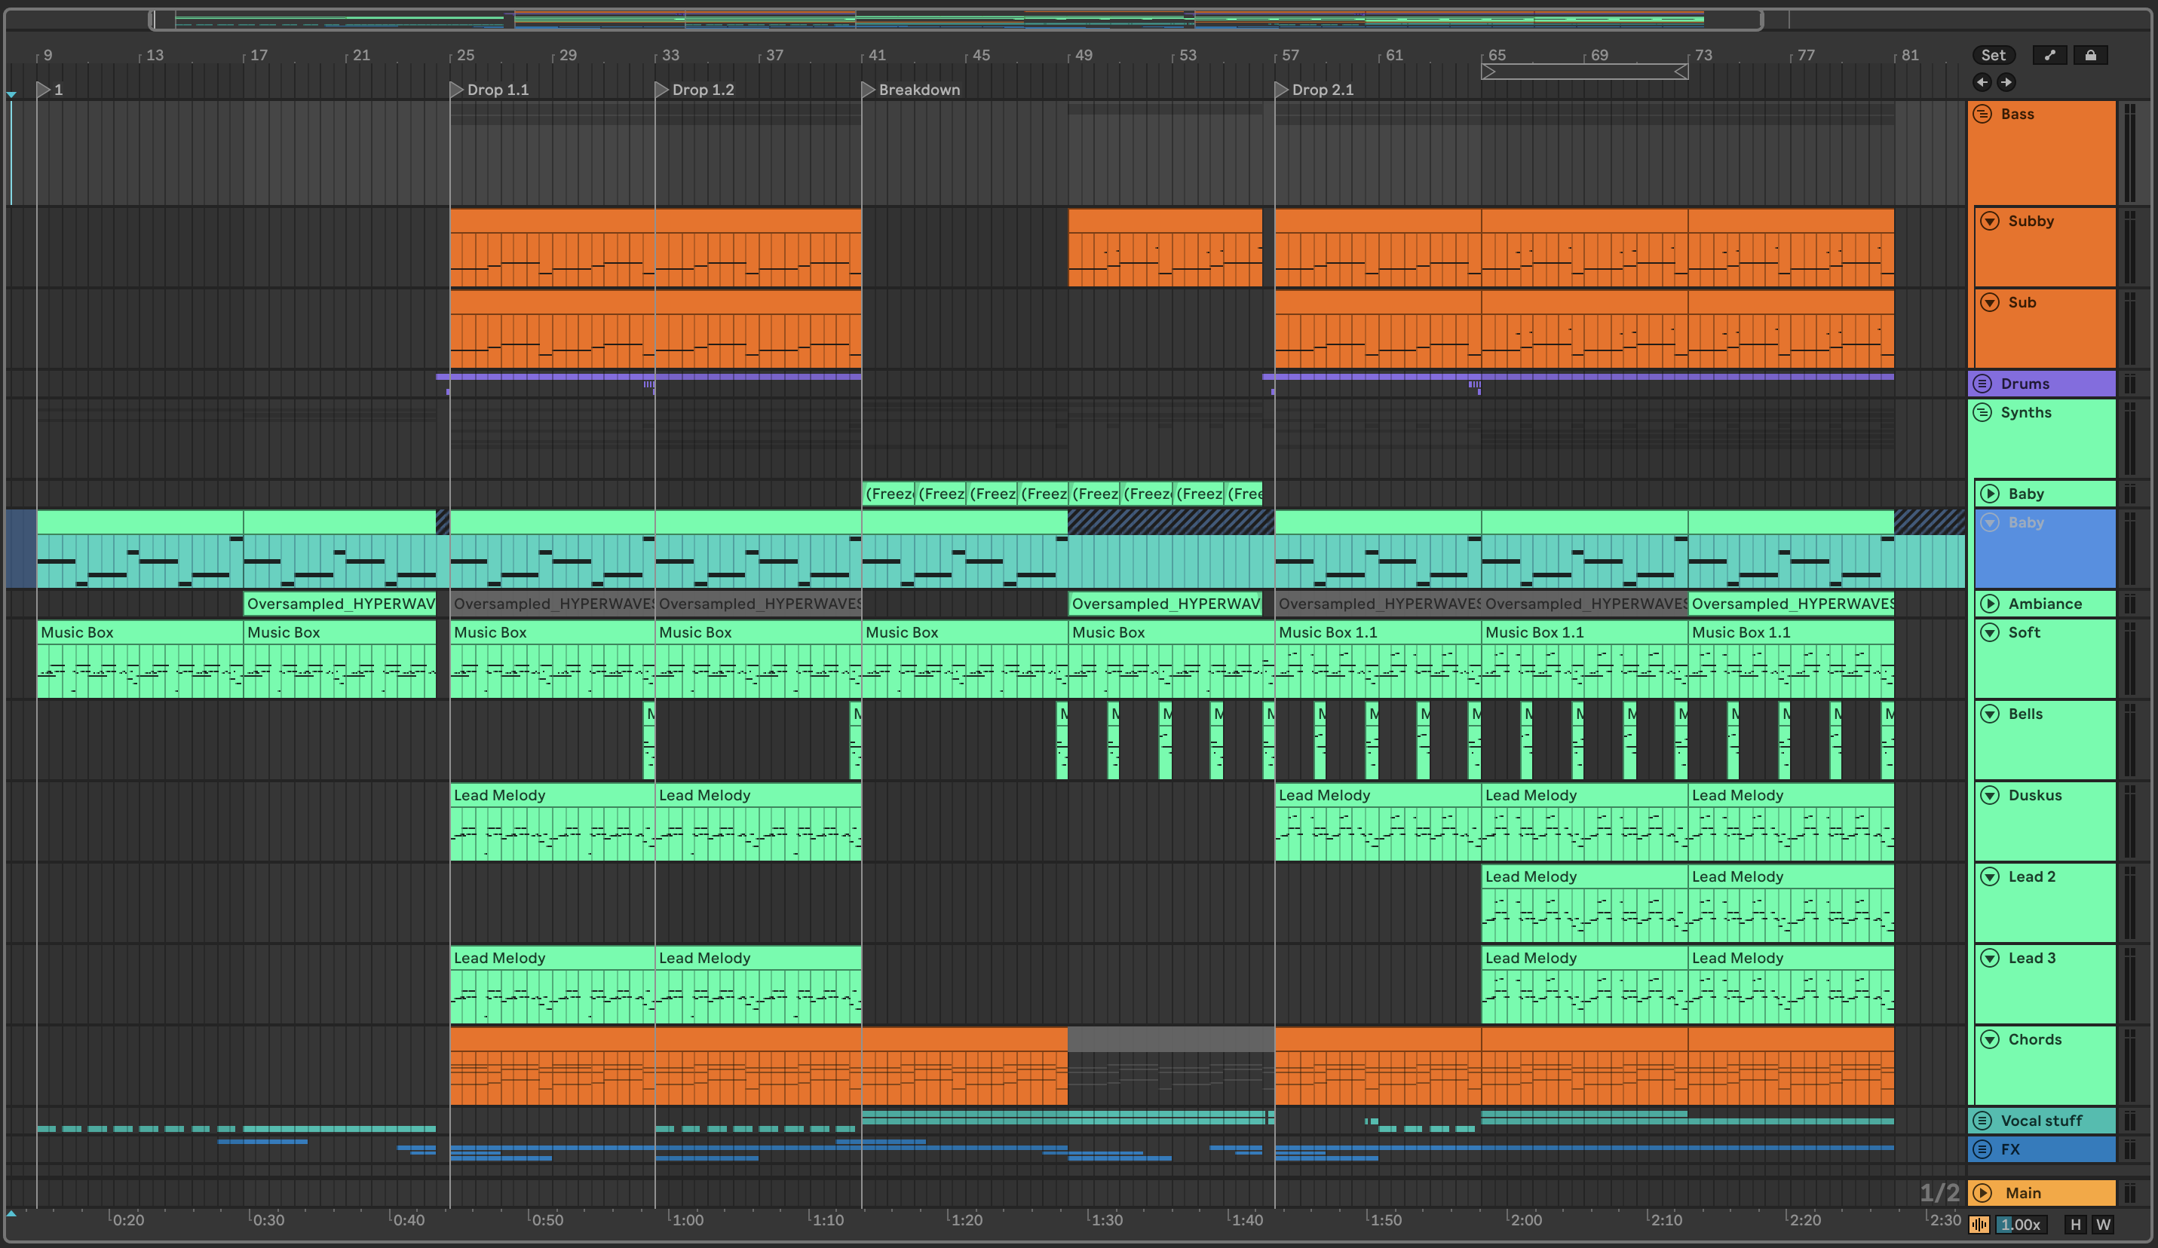Select the Vocal stuff group header

click(x=2040, y=1121)
